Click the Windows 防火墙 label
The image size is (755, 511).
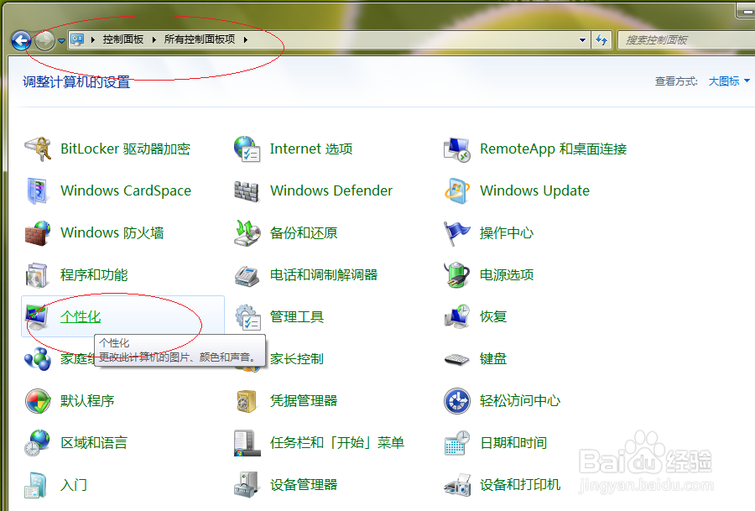(x=112, y=233)
